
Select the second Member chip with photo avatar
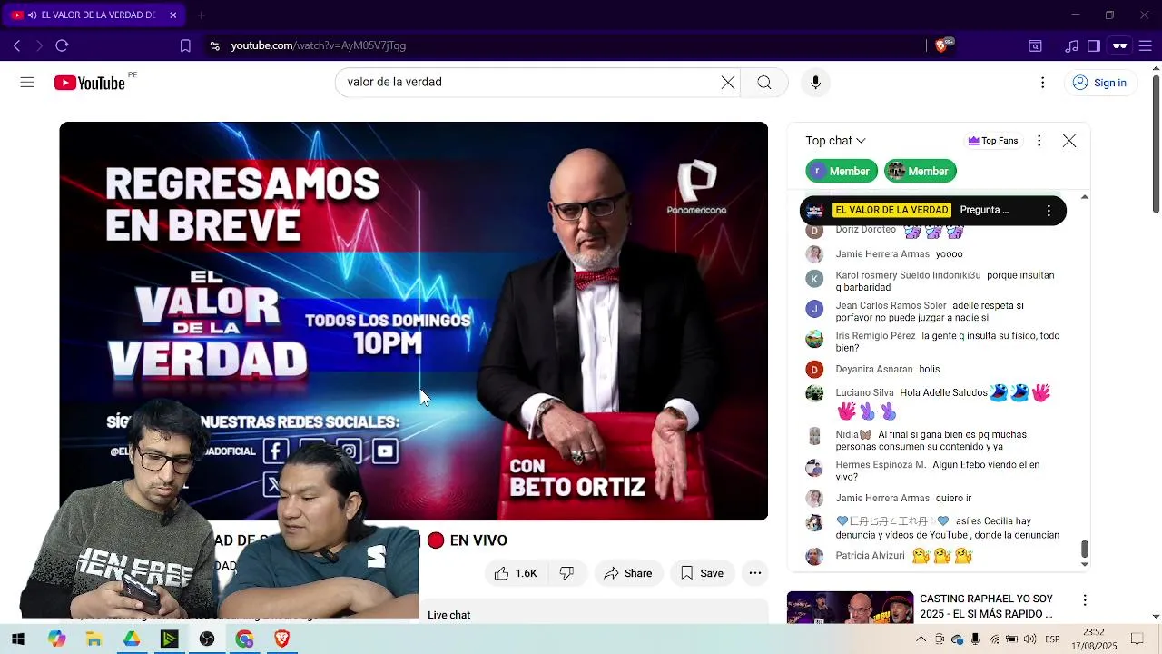pyautogui.click(x=921, y=171)
